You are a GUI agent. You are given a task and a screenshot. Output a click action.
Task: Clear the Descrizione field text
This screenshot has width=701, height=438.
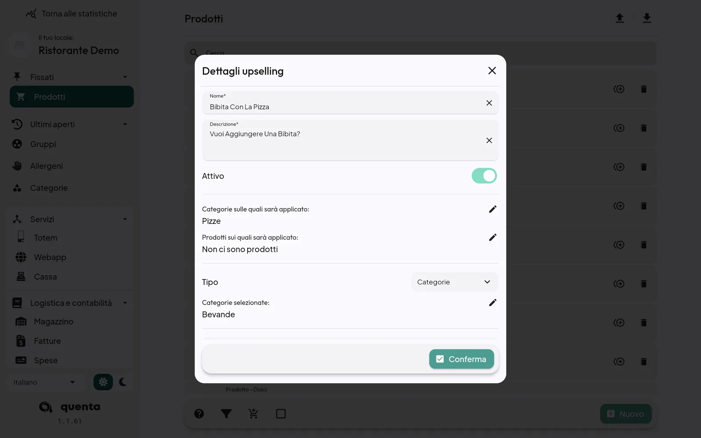click(x=489, y=141)
